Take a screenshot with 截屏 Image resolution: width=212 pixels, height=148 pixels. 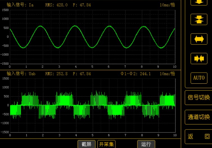coord(86,144)
